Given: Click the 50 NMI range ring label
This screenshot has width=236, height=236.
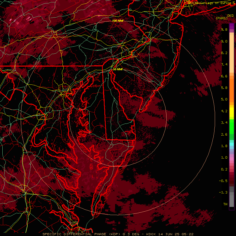Looking at the screenshot, I should coord(118,69).
